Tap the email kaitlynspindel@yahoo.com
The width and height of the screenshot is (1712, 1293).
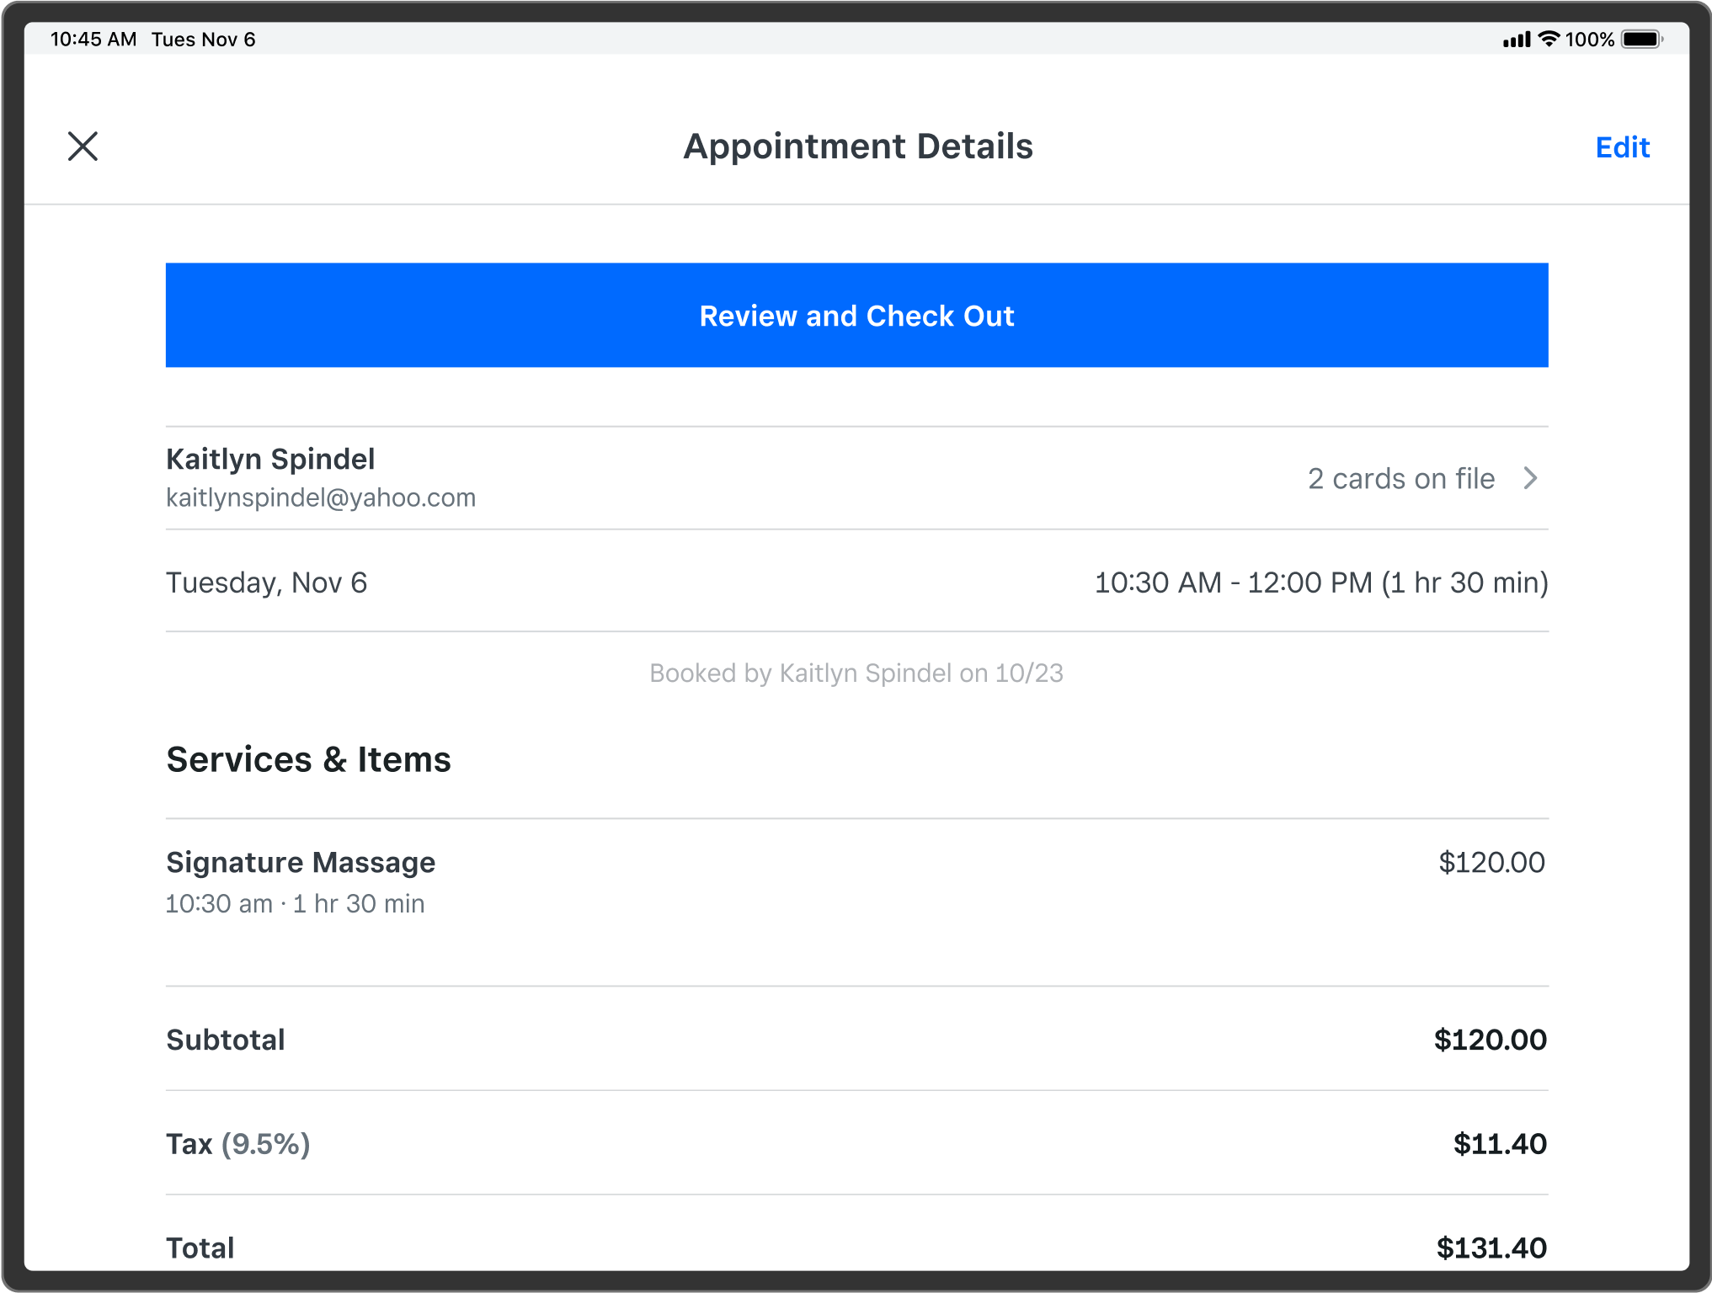coord(321,497)
